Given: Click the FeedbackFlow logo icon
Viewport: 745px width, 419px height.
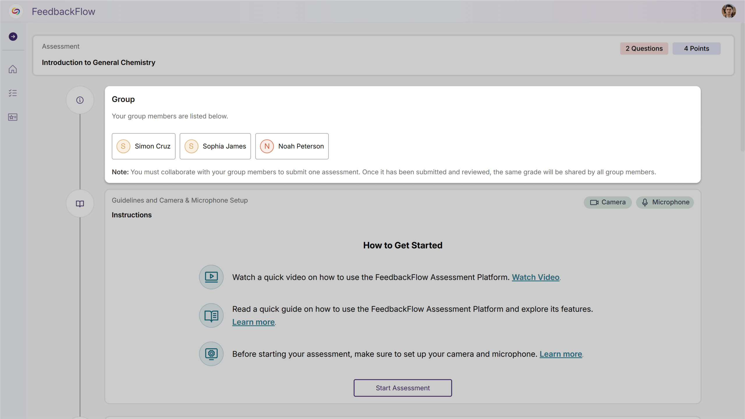Looking at the screenshot, I should (16, 12).
